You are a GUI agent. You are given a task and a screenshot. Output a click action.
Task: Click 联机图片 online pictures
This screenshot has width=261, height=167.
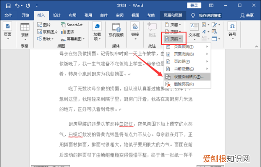click(x=47, y=32)
